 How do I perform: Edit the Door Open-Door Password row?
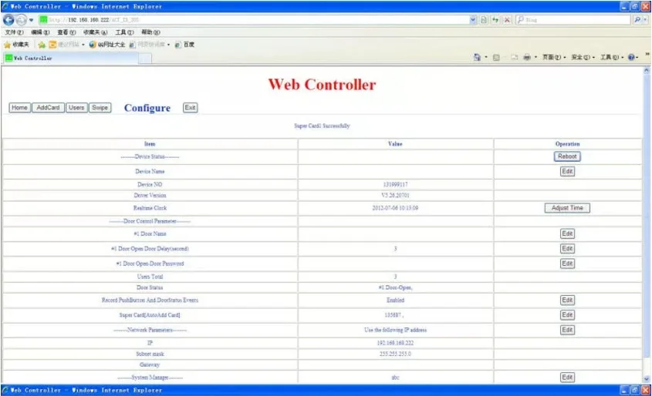click(x=567, y=263)
